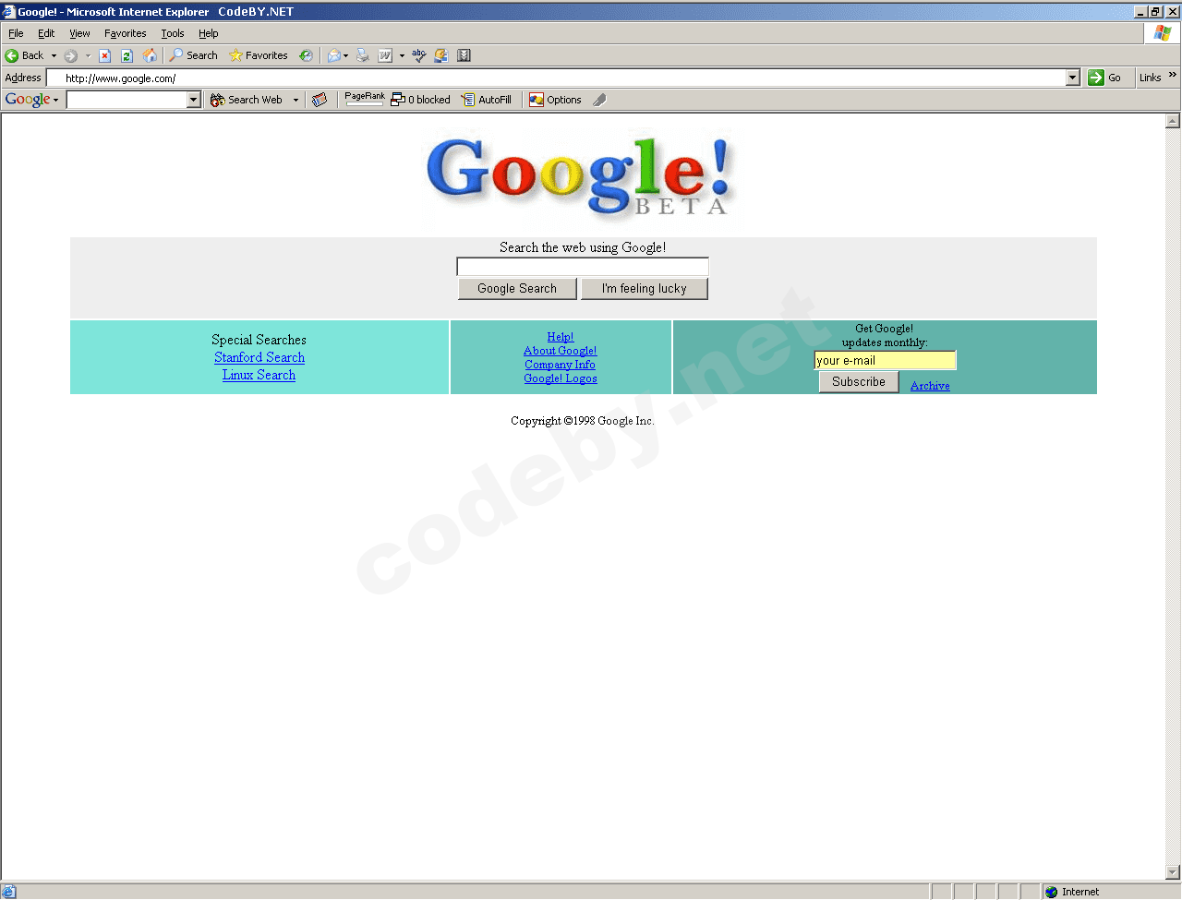1182x900 pixels.
Task: Click the Search Web toolbar button
Action: (247, 100)
